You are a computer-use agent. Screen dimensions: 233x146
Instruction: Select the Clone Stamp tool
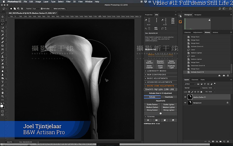2,57
